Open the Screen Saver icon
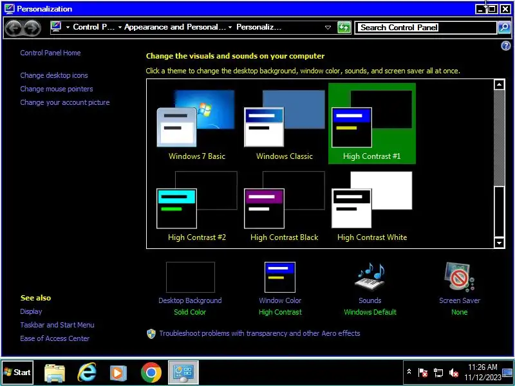Screen dimensions: 515x386 coord(460,277)
